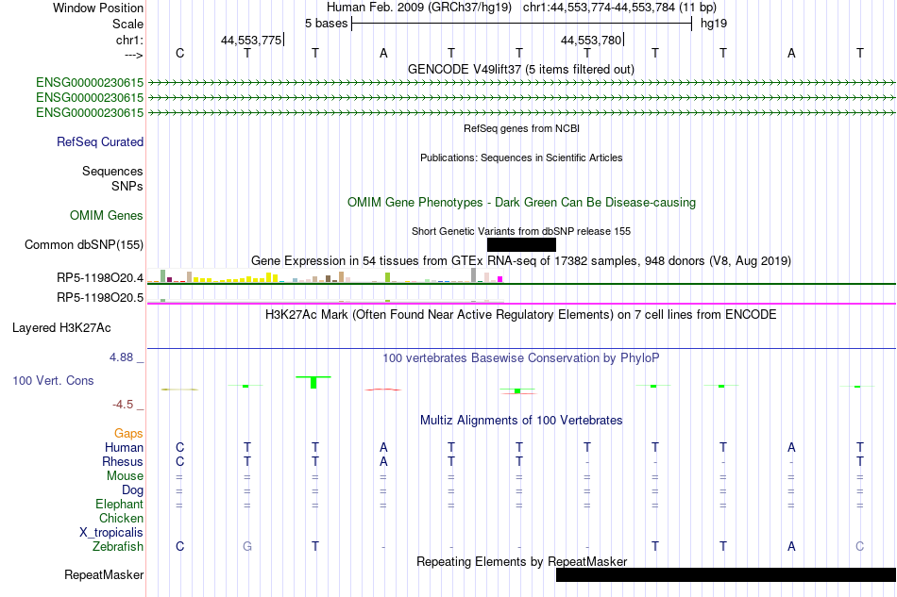Click the Mouse alignment row label
Viewport: 897px width, 597px height.
click(126, 476)
